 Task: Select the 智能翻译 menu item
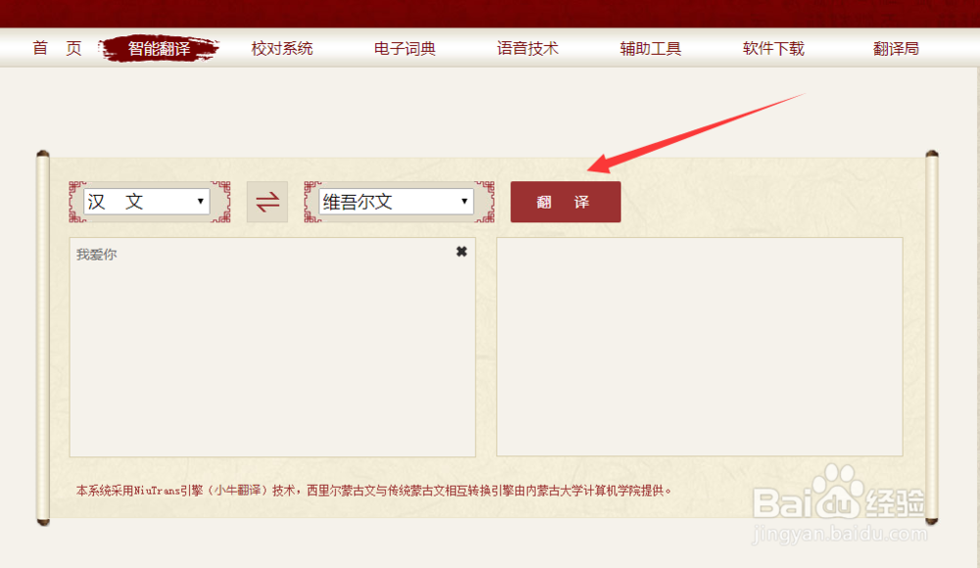pos(160,48)
